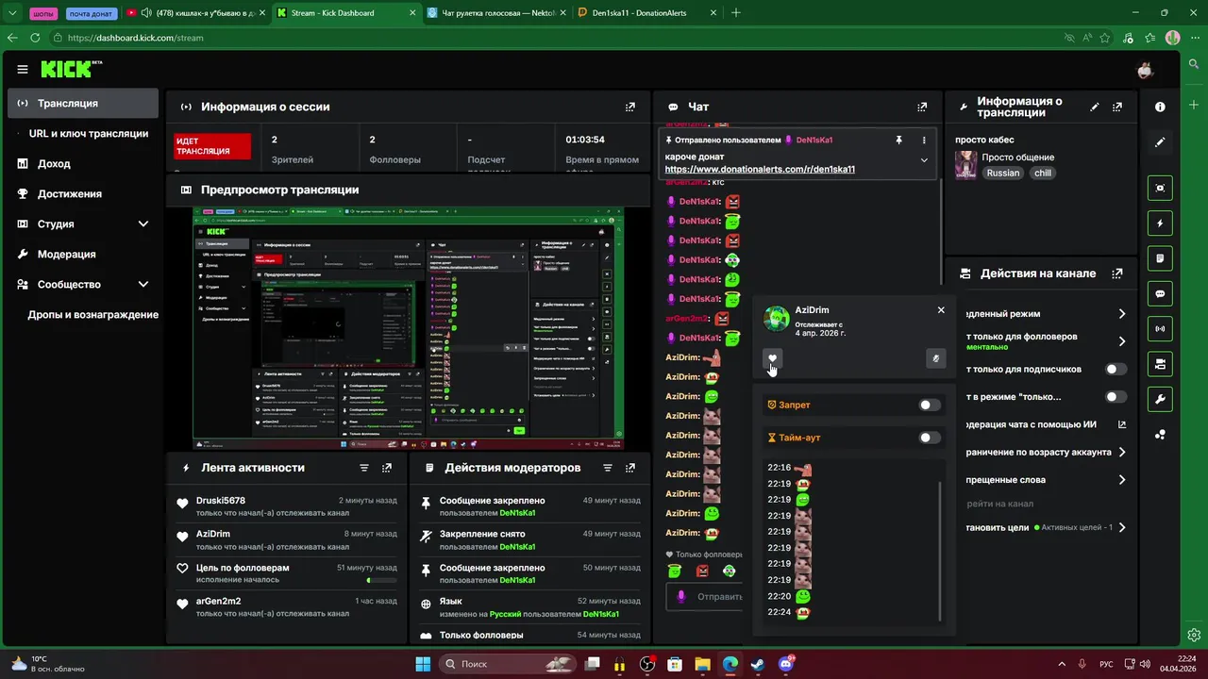Collapse the pinned message with chevron

click(x=924, y=160)
